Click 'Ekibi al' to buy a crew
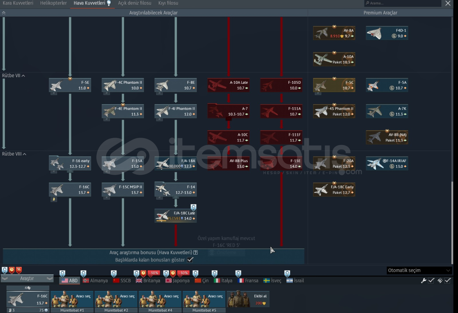This screenshot has width=458, height=313. pyautogui.click(x=248, y=299)
